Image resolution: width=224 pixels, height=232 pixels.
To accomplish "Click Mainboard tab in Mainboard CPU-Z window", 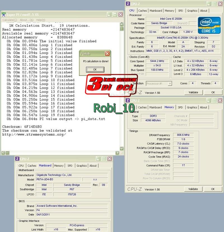I will click(45, 166).
